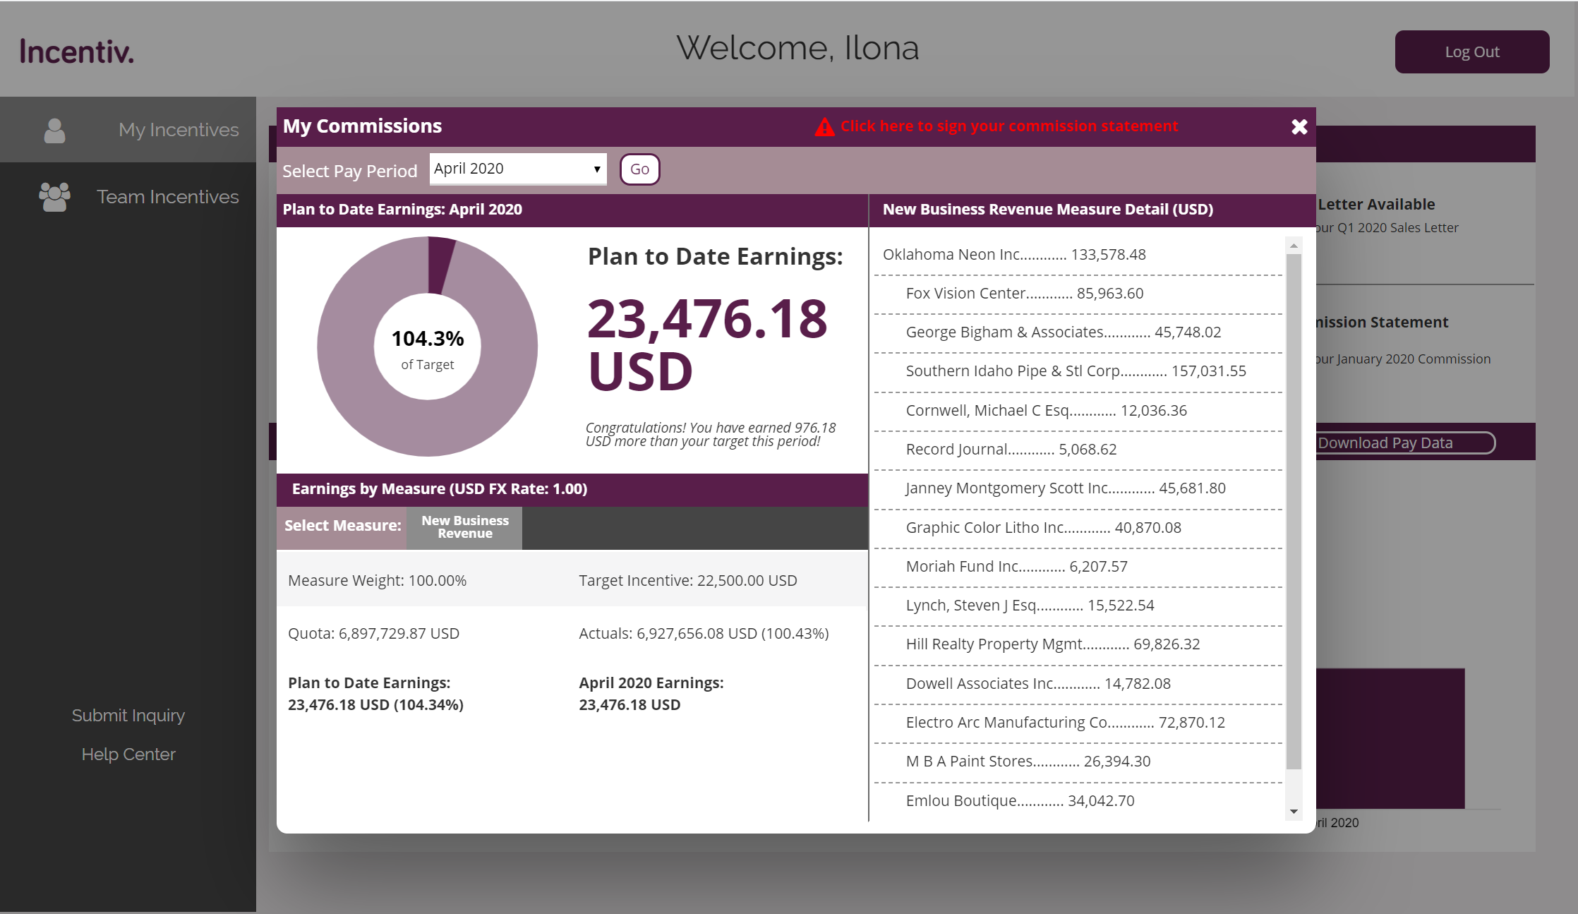Click the Team Incentives group icon
Viewport: 1578px width, 914px height.
click(54, 197)
